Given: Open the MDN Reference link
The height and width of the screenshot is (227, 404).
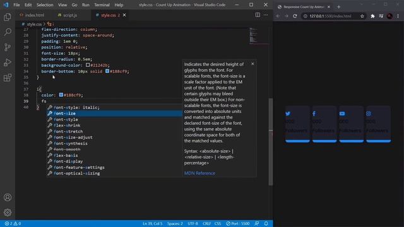Looking at the screenshot, I should click(x=199, y=173).
